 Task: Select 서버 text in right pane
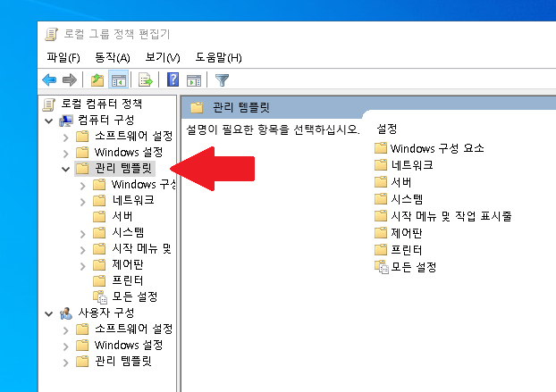(x=401, y=182)
